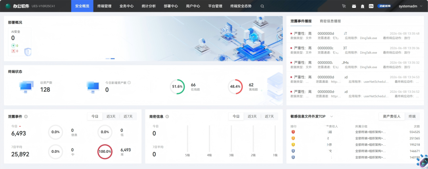The image size is (428, 169).
Task: Select the first carousel indicator dot
Action: coord(107,58)
